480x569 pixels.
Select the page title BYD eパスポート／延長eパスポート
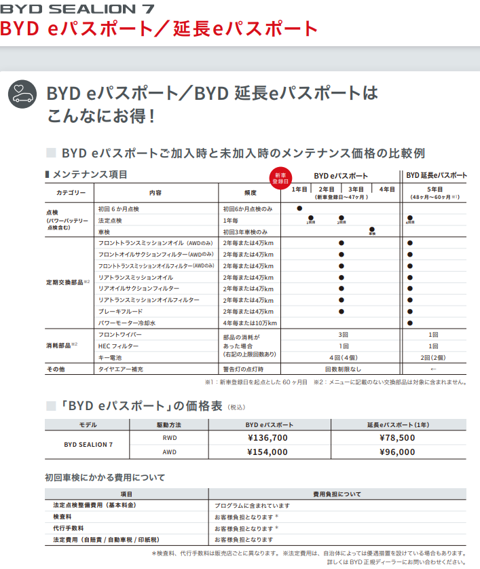coord(159,29)
